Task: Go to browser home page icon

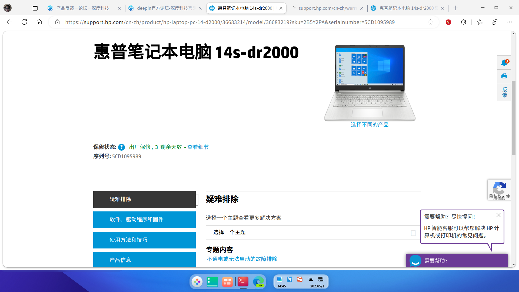Action: 39,22
